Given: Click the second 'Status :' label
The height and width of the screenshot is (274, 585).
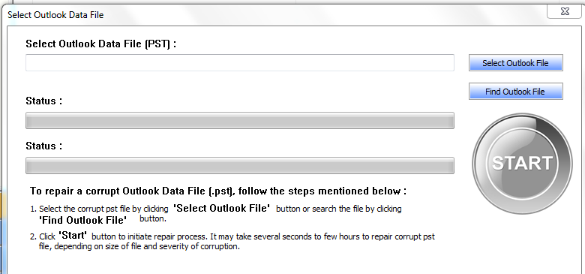Looking at the screenshot, I should [43, 146].
